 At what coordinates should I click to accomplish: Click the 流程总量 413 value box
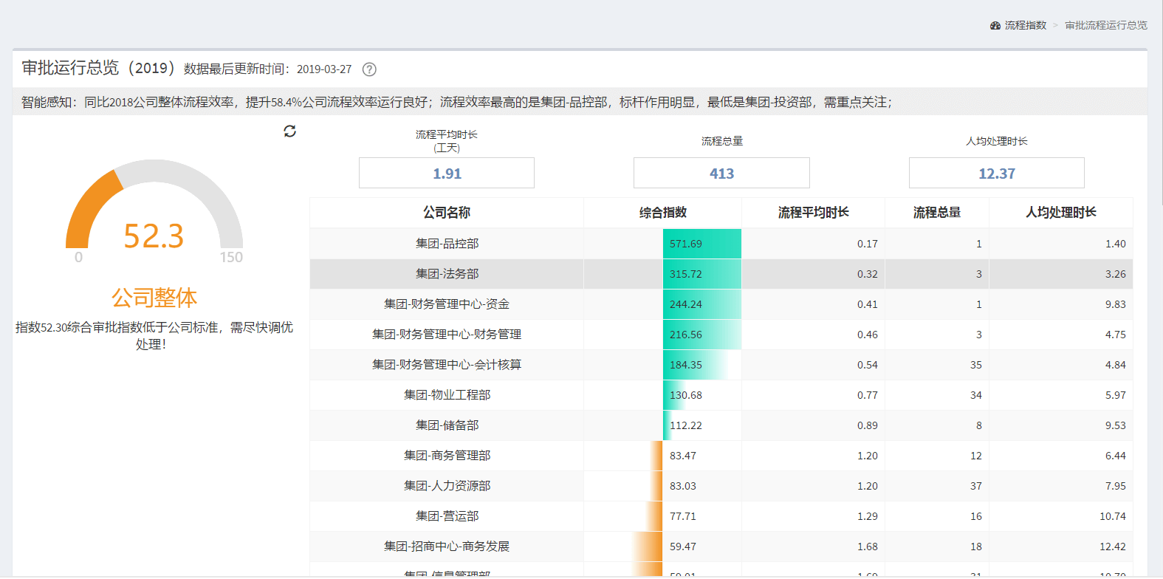click(x=721, y=174)
